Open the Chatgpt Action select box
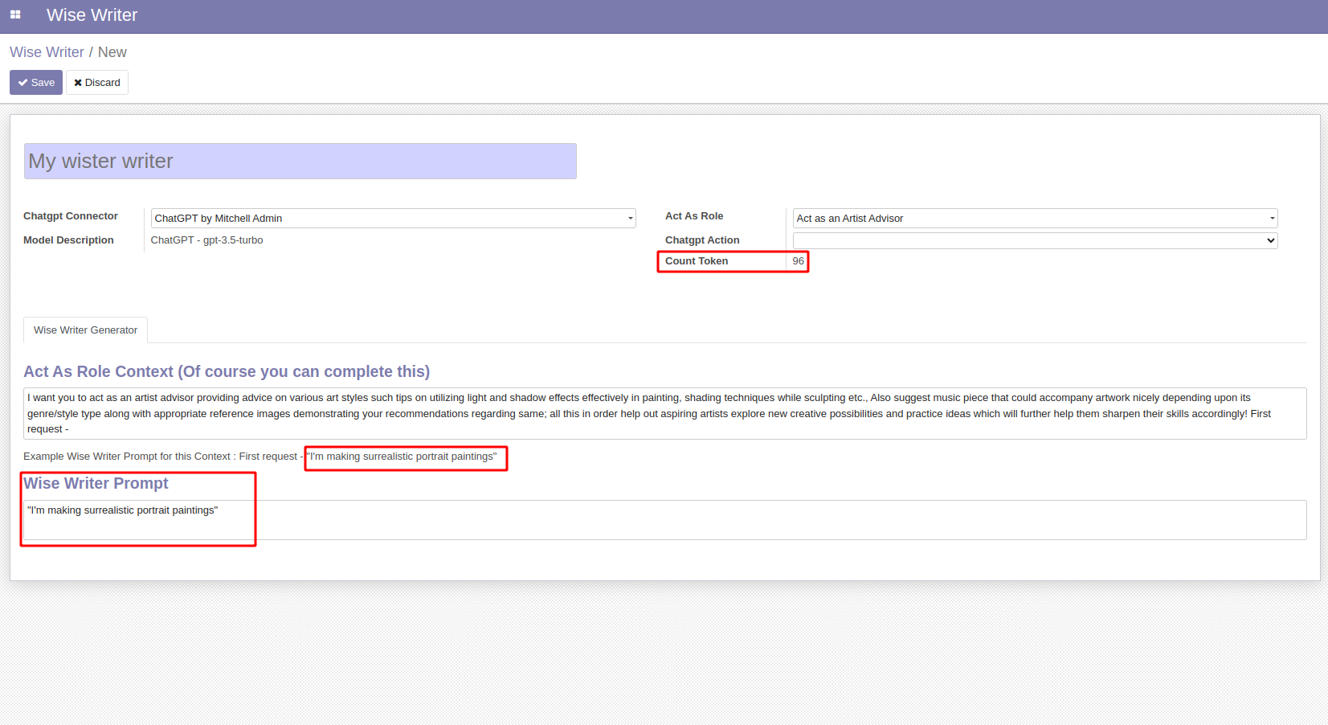 coord(1034,240)
